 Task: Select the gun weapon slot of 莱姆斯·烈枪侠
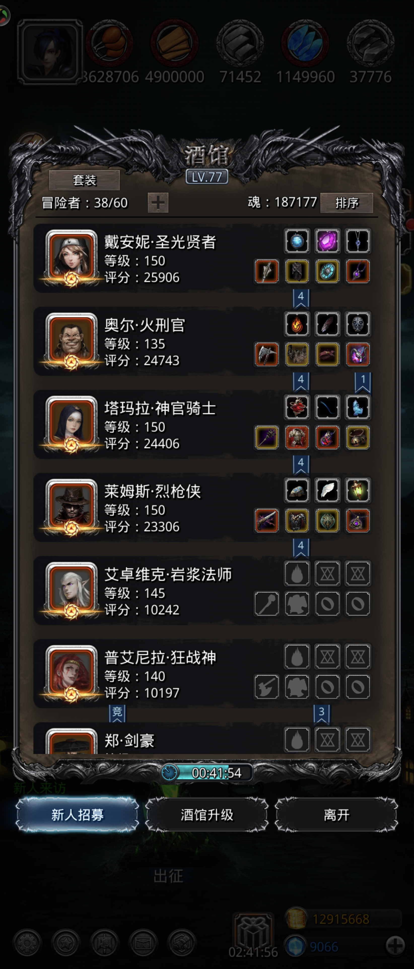[266, 520]
